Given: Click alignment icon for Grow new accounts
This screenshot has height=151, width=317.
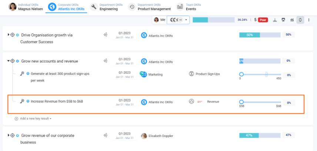Looking at the screenshot, I should coord(105,61).
